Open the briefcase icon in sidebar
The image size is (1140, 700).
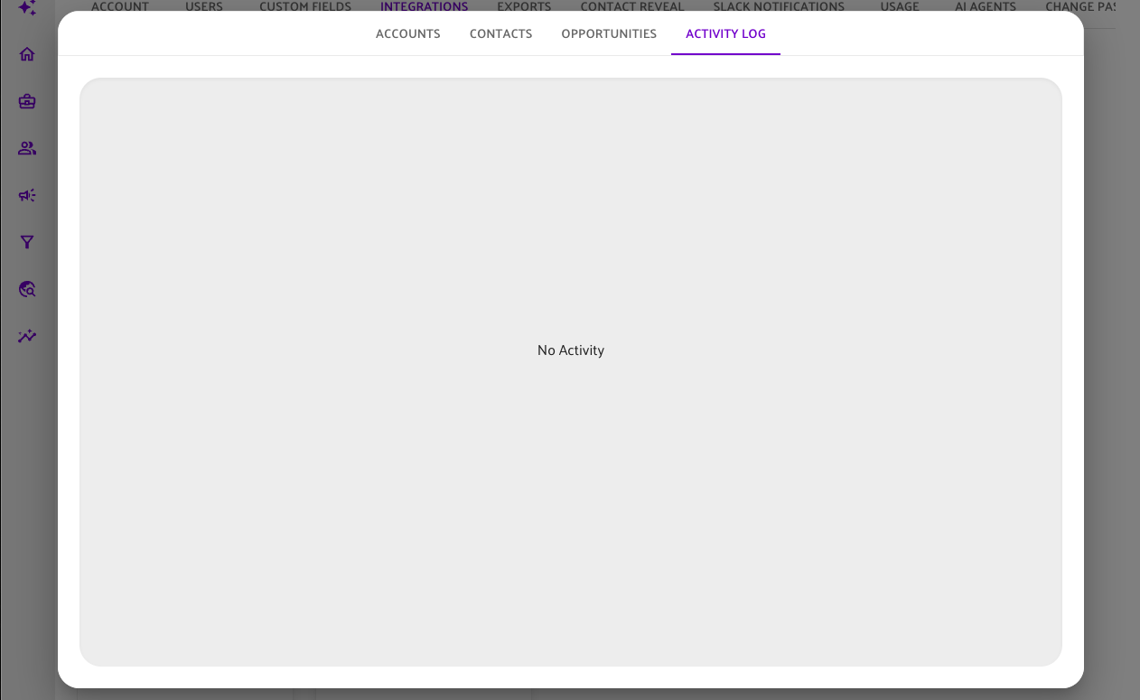tap(27, 101)
